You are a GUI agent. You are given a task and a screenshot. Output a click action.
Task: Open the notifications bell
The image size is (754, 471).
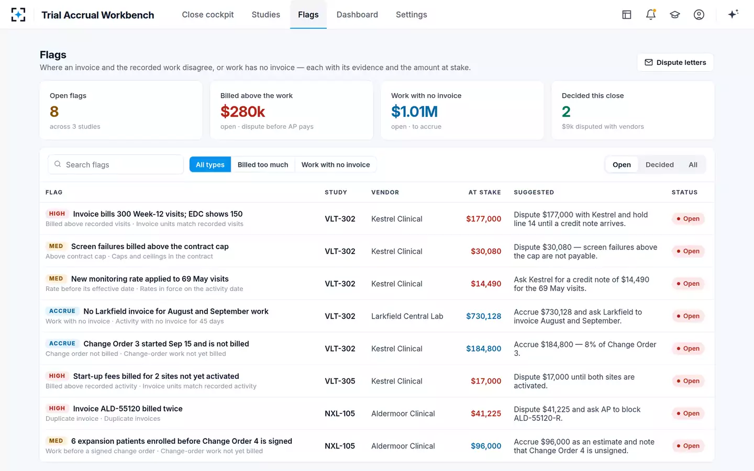(x=651, y=15)
